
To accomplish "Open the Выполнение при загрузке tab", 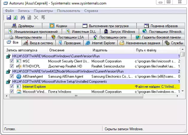I will pos(106,26).
